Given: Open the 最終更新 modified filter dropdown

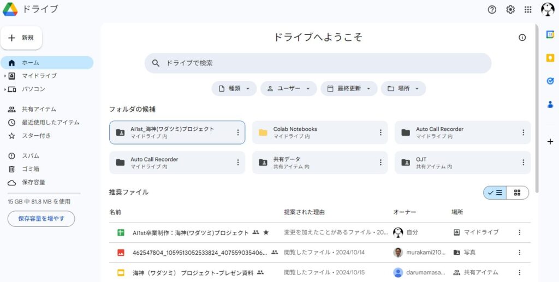Looking at the screenshot, I should click(x=349, y=88).
